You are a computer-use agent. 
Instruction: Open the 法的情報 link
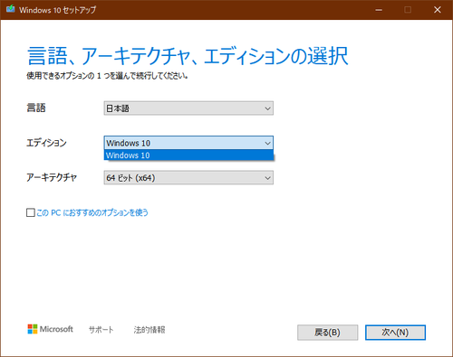(x=149, y=330)
